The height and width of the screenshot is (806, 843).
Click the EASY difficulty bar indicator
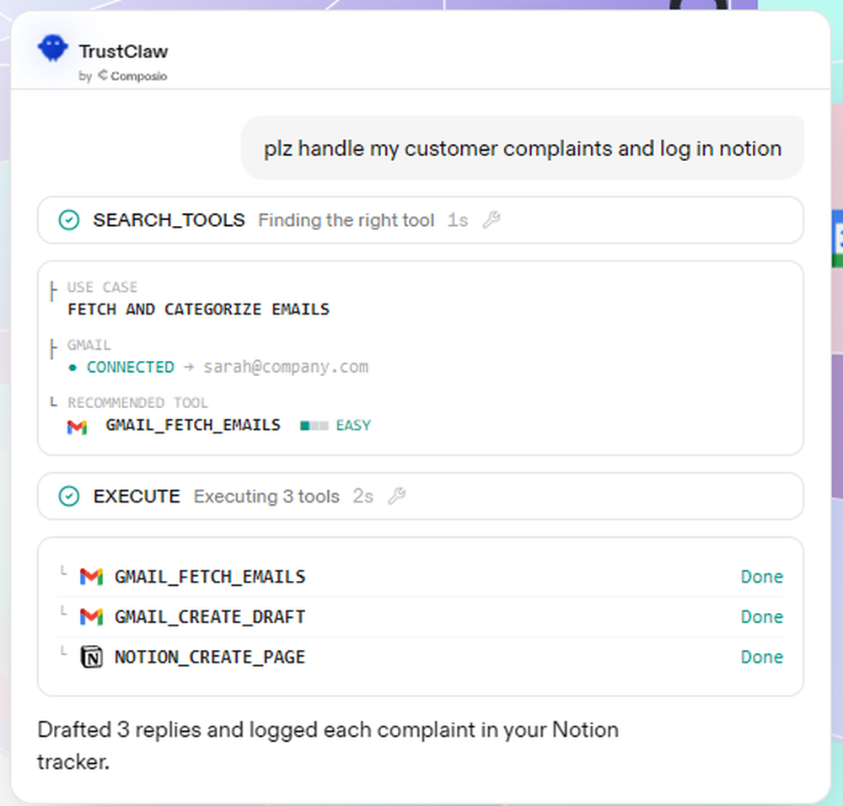[314, 426]
